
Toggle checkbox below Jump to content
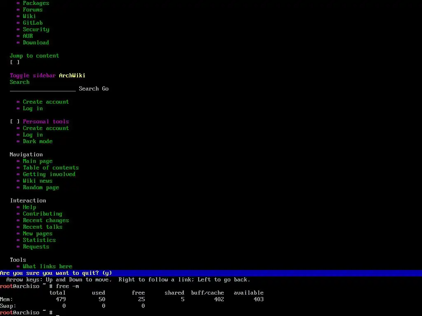click(15, 63)
